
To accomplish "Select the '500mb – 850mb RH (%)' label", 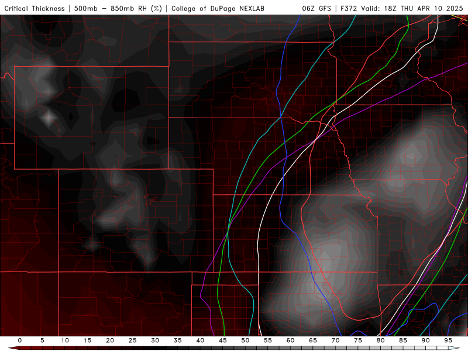I will (x=118, y=8).
